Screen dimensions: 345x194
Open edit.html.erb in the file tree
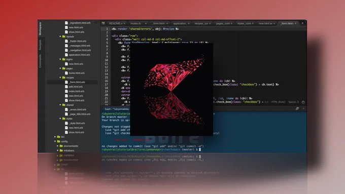click(x=76, y=87)
